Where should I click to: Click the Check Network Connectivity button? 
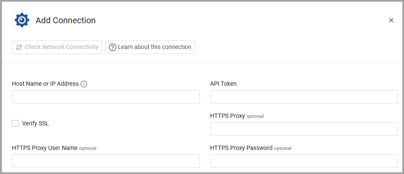tap(57, 47)
